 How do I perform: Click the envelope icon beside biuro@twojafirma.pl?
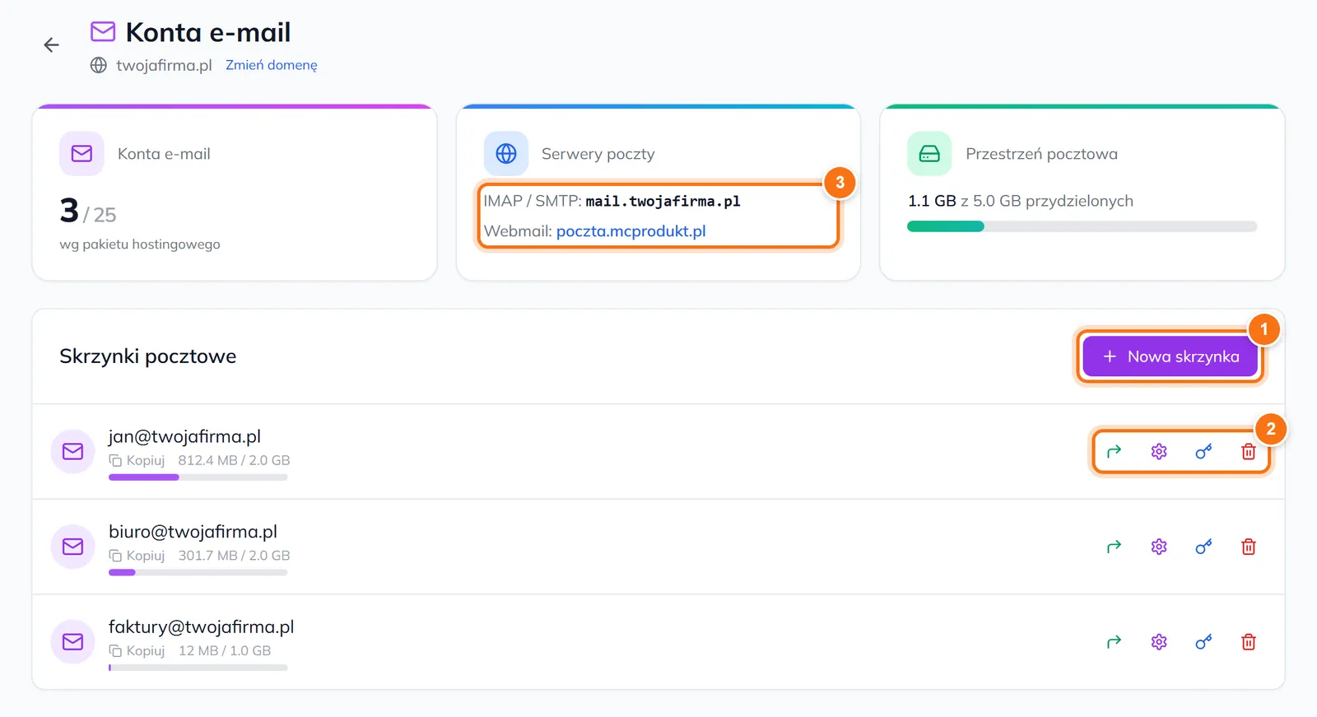pos(73,547)
